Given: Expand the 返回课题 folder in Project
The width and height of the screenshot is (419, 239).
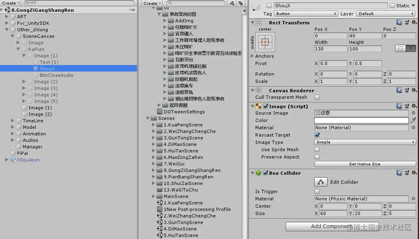Looking at the screenshot, I should [x=159, y=105].
